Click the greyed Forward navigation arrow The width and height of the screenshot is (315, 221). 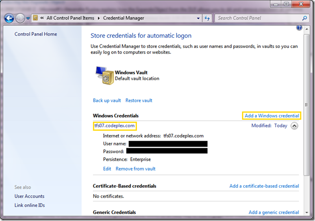coord(20,19)
